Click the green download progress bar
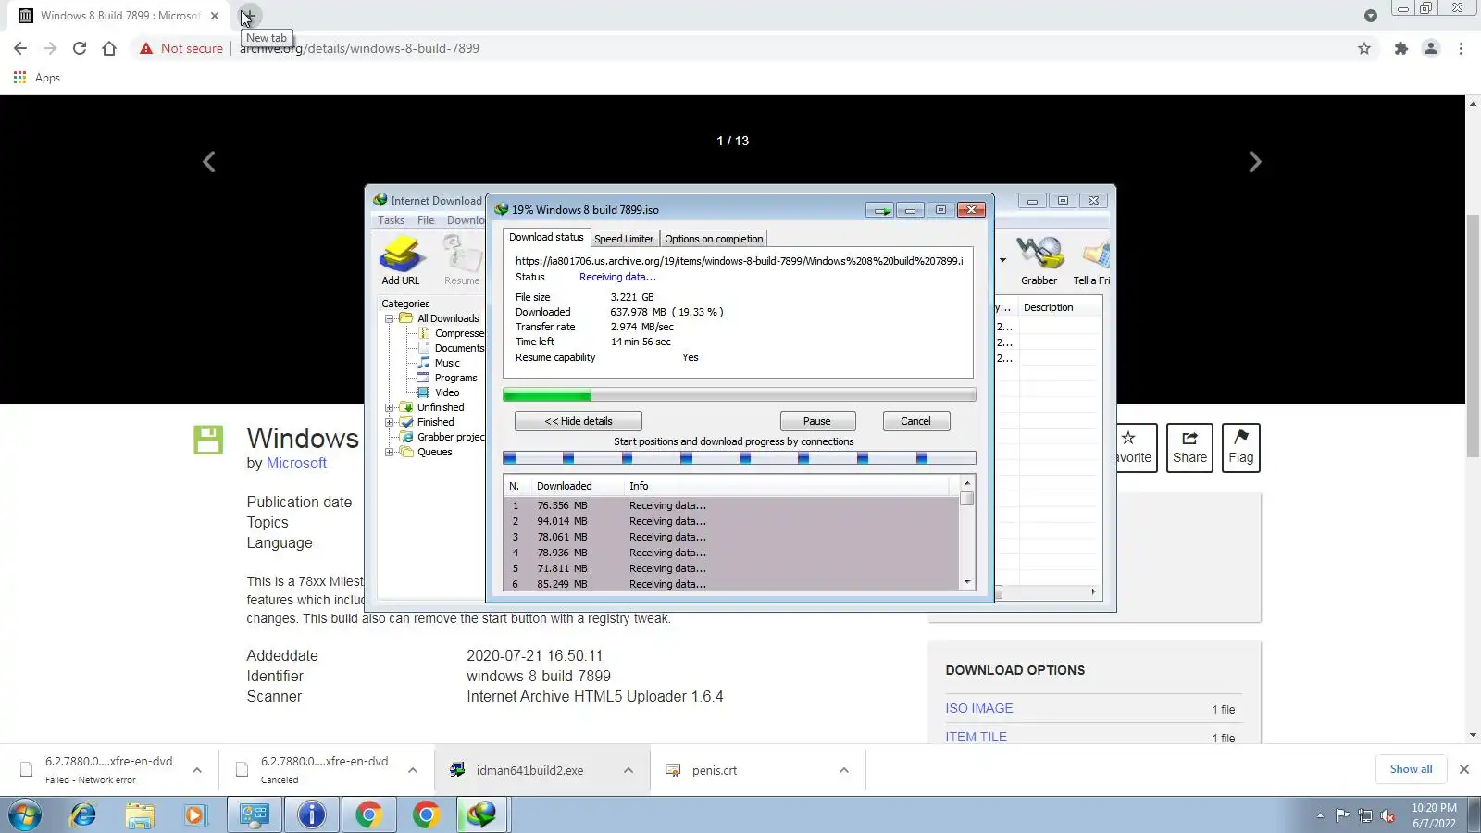The height and width of the screenshot is (833, 1481). point(739,395)
